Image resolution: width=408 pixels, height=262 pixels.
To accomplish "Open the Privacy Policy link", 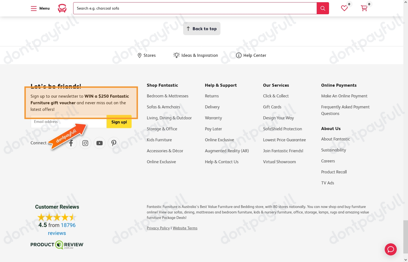I will (158, 228).
